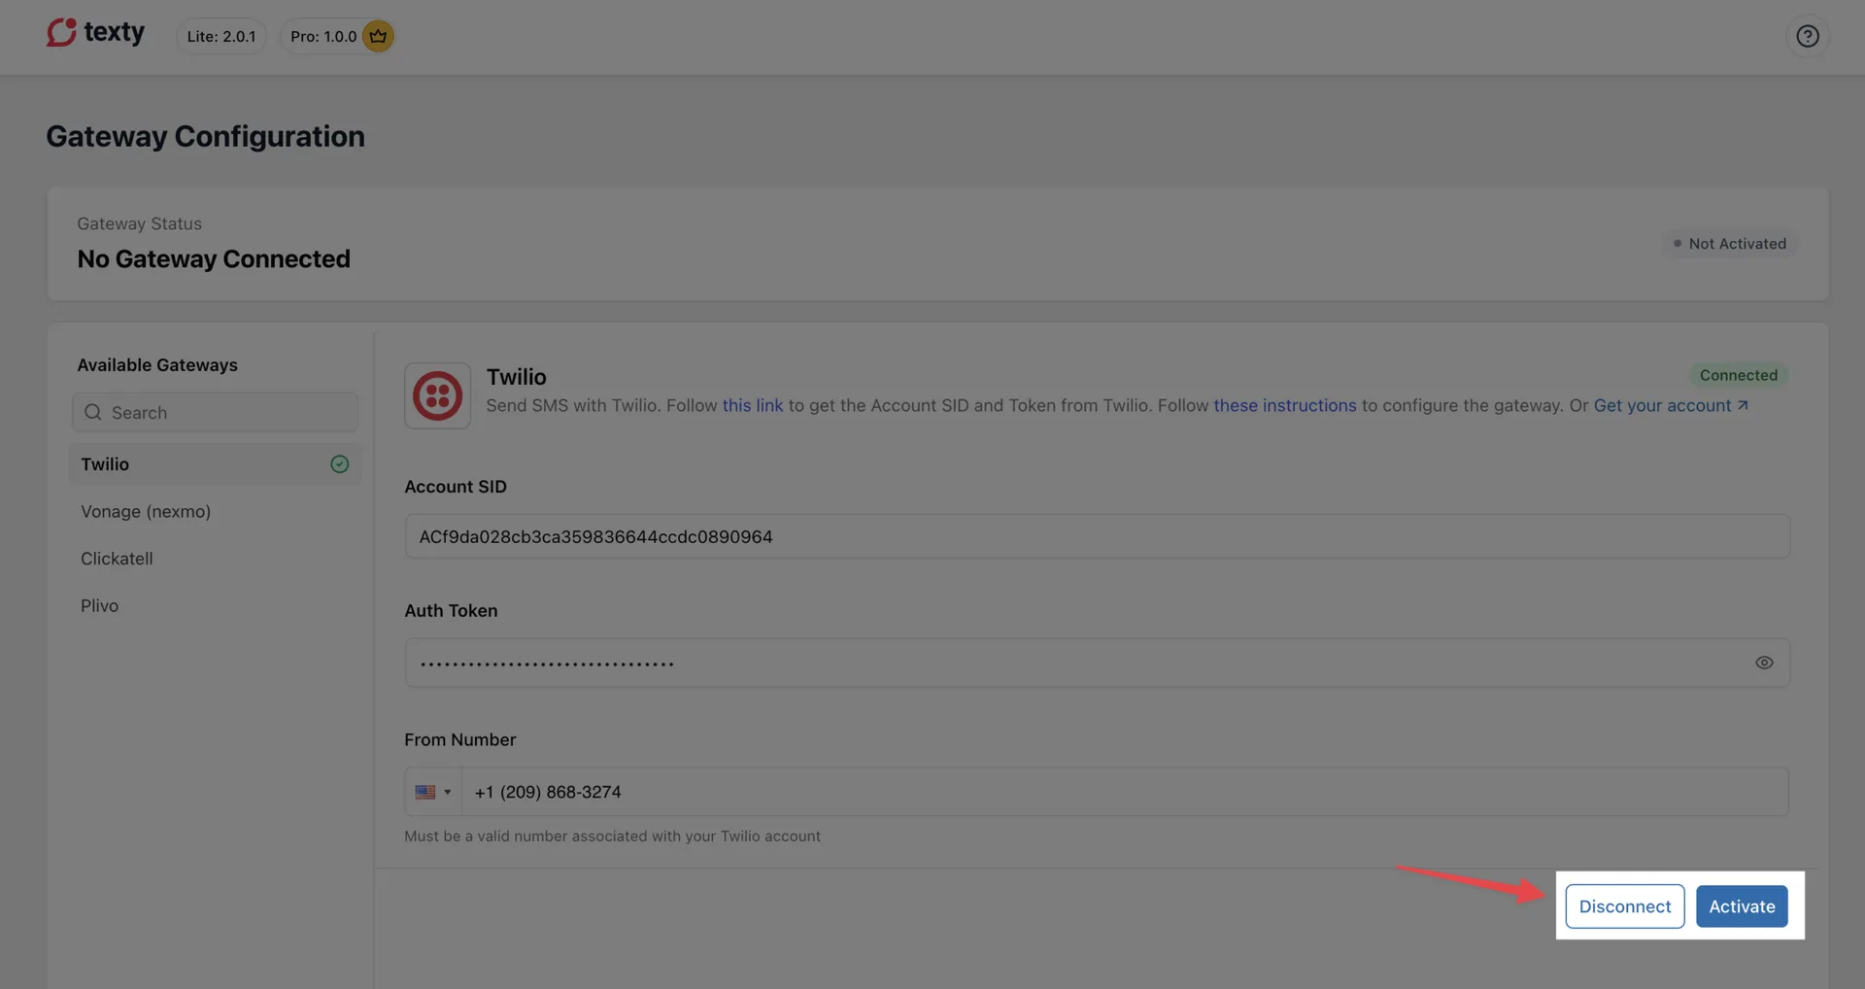Viewport: 1865px width, 989px height.
Task: Click 'Must be a valid number' hint
Action: pyautogui.click(x=612, y=836)
